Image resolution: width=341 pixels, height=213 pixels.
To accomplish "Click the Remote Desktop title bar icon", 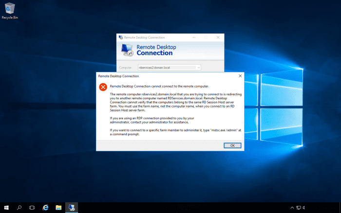I will [121, 37].
